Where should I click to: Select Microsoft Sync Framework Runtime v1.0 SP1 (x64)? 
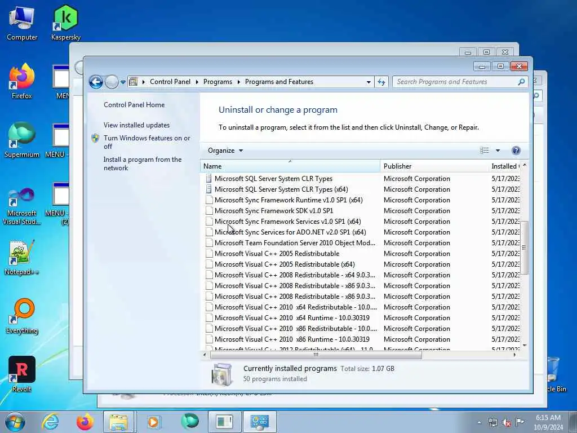[x=361, y=200]
